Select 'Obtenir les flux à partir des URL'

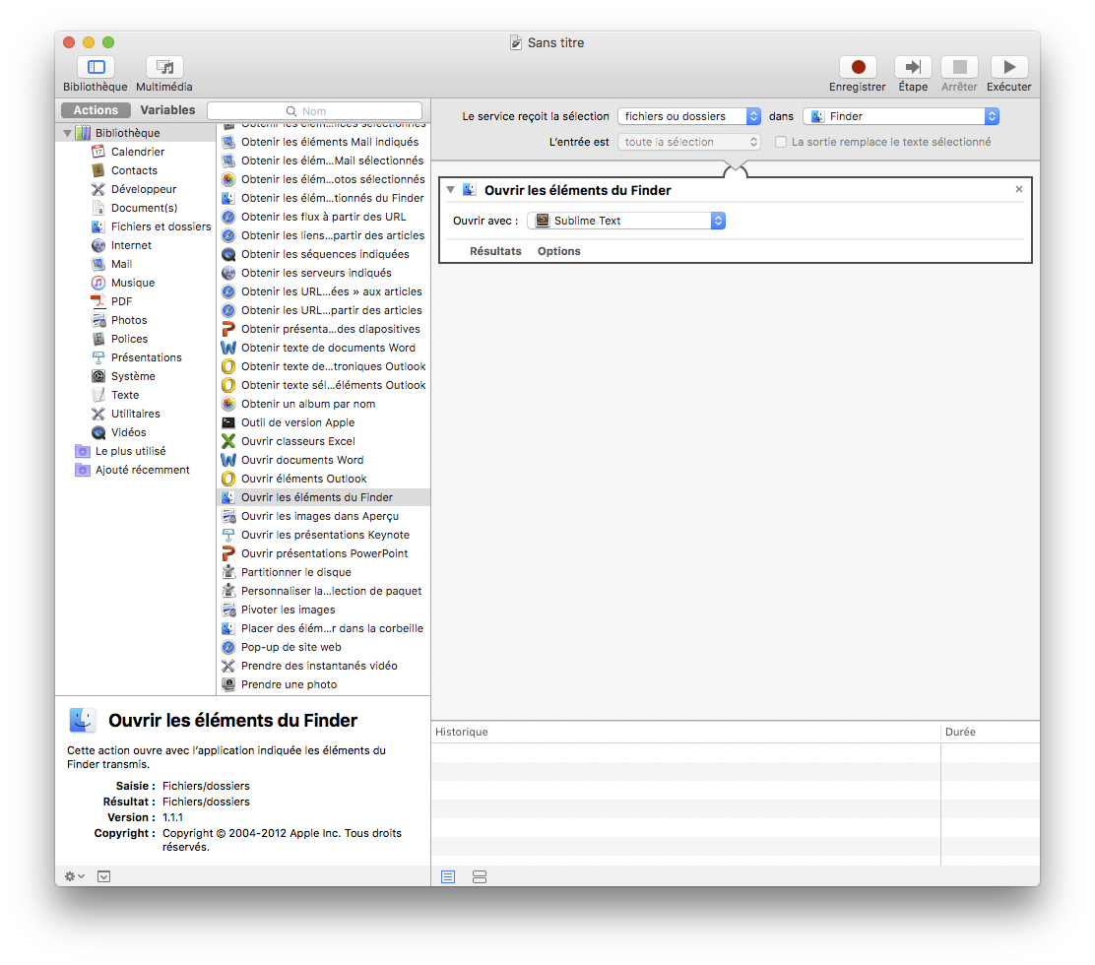(323, 217)
